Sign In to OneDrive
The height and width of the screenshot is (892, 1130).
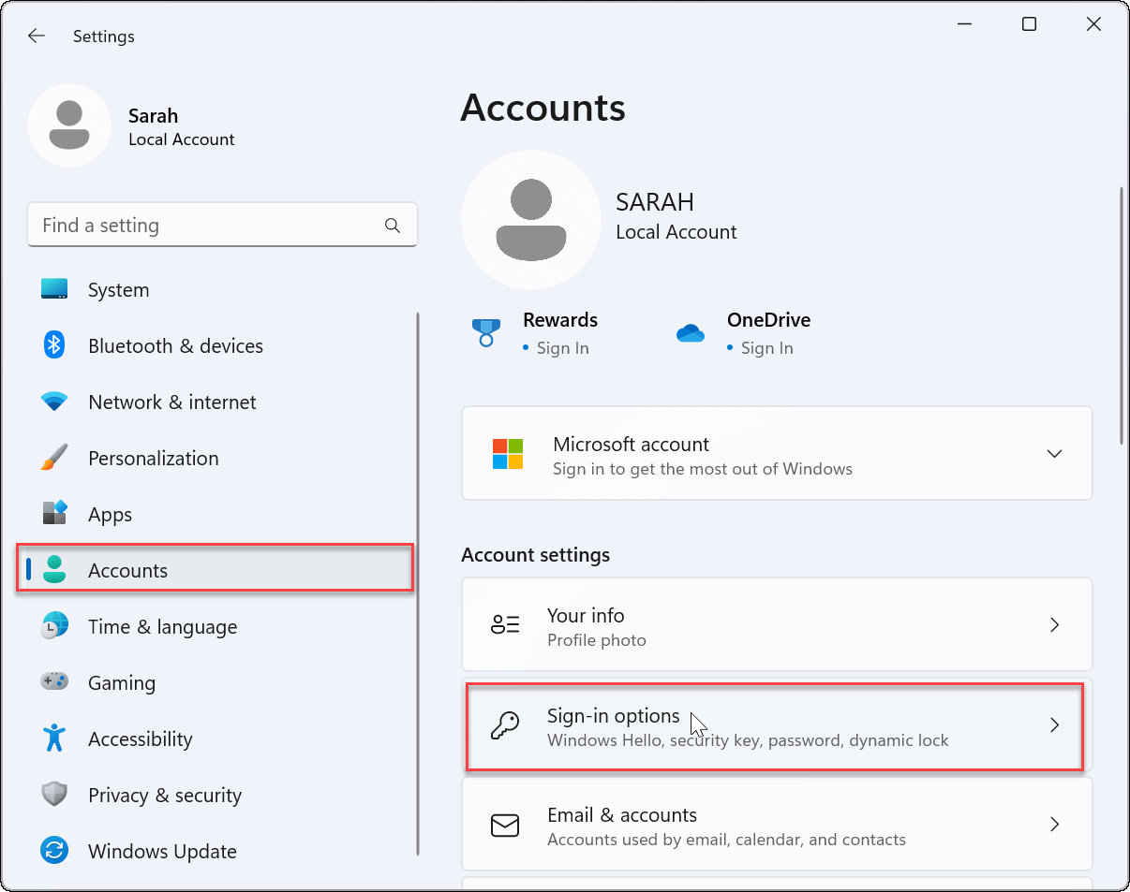(769, 347)
